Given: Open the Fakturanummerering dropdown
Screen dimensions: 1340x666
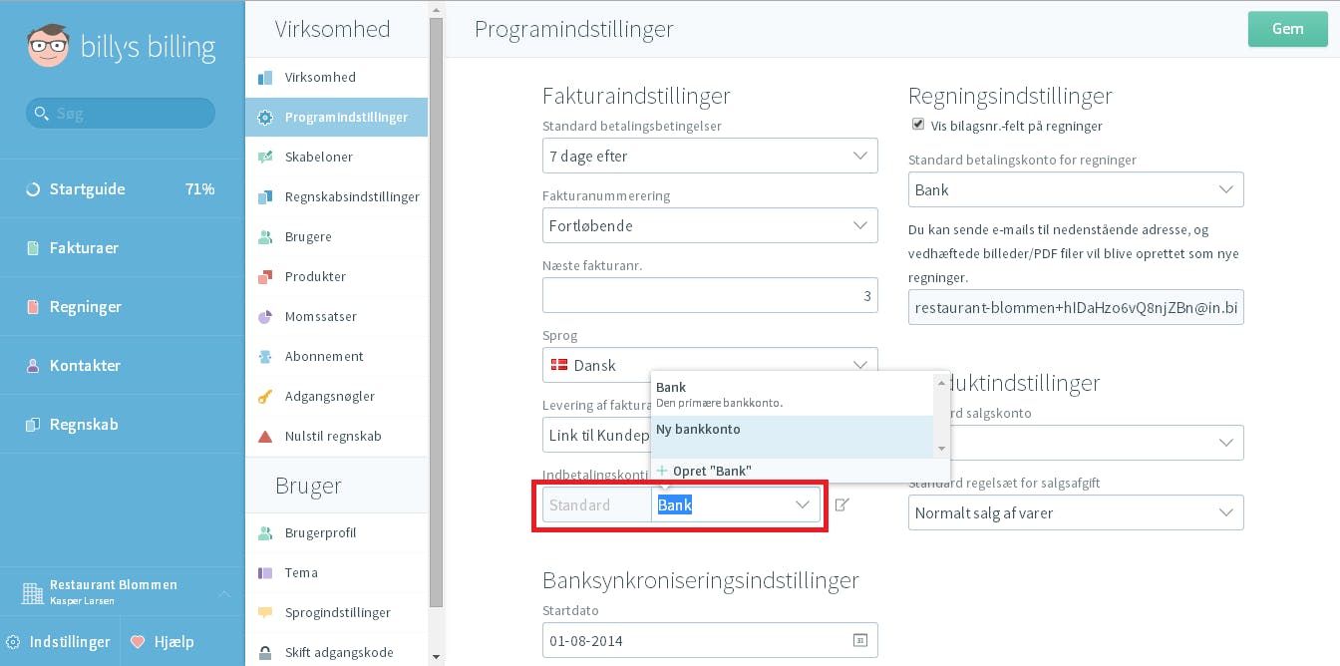Looking at the screenshot, I should tap(710, 225).
